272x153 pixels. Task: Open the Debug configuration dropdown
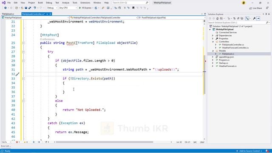pos(52,8)
